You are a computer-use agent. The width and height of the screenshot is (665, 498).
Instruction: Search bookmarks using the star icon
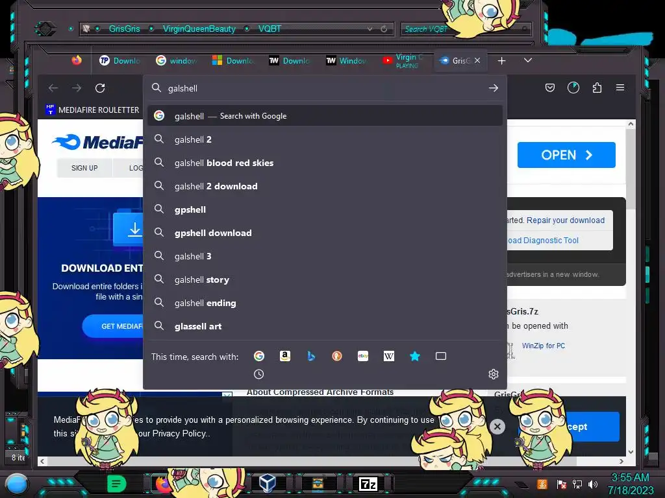(x=415, y=356)
